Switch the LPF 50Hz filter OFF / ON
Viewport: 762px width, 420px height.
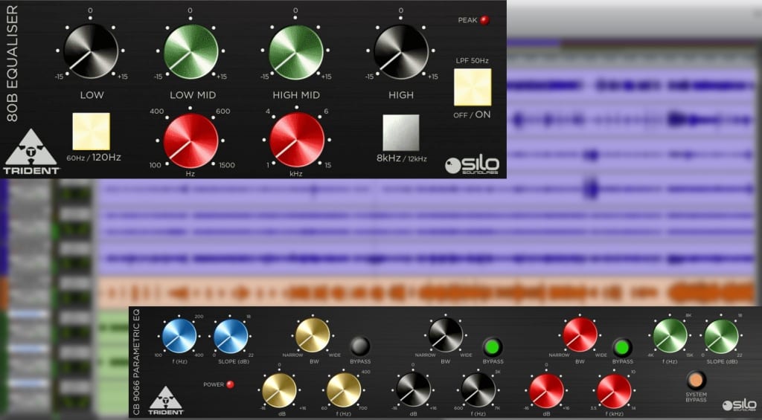[473, 88]
